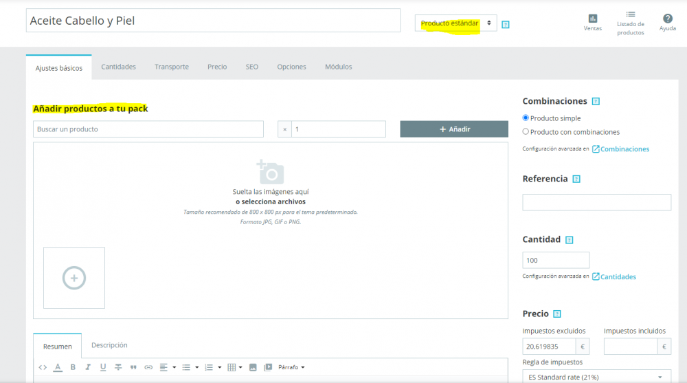Expand bullet list options arrow
Image resolution: width=687 pixels, height=383 pixels.
tap(196, 367)
